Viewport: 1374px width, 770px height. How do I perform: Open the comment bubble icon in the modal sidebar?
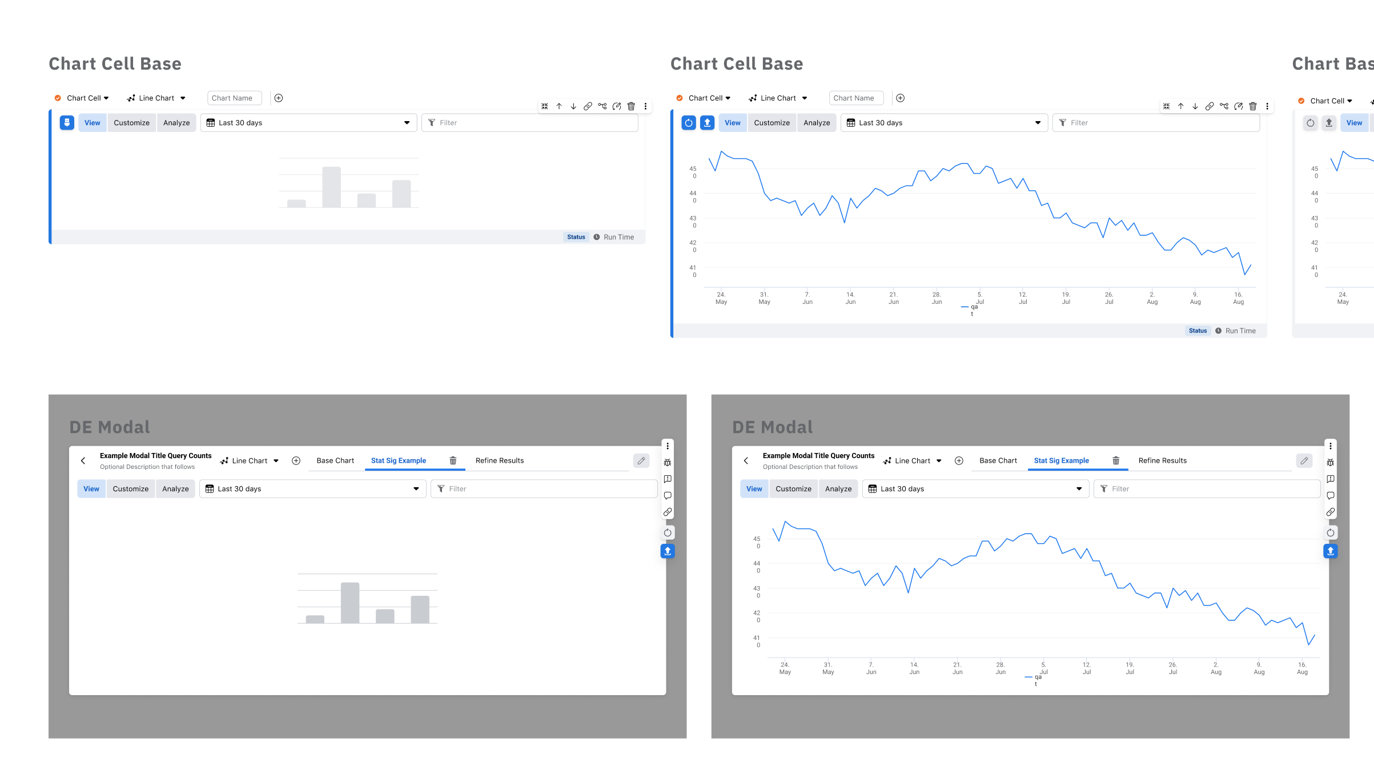[x=668, y=495]
